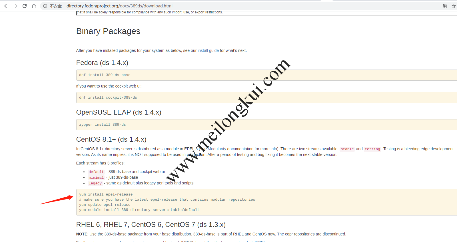Focus the address bar URL
Image resolution: width=457 pixels, height=242 pixels.
tap(119, 6)
